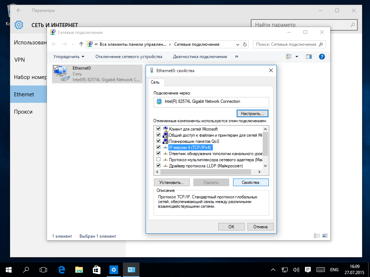Switch to details view in status bar
The image size is (370, 277).
(317, 236)
